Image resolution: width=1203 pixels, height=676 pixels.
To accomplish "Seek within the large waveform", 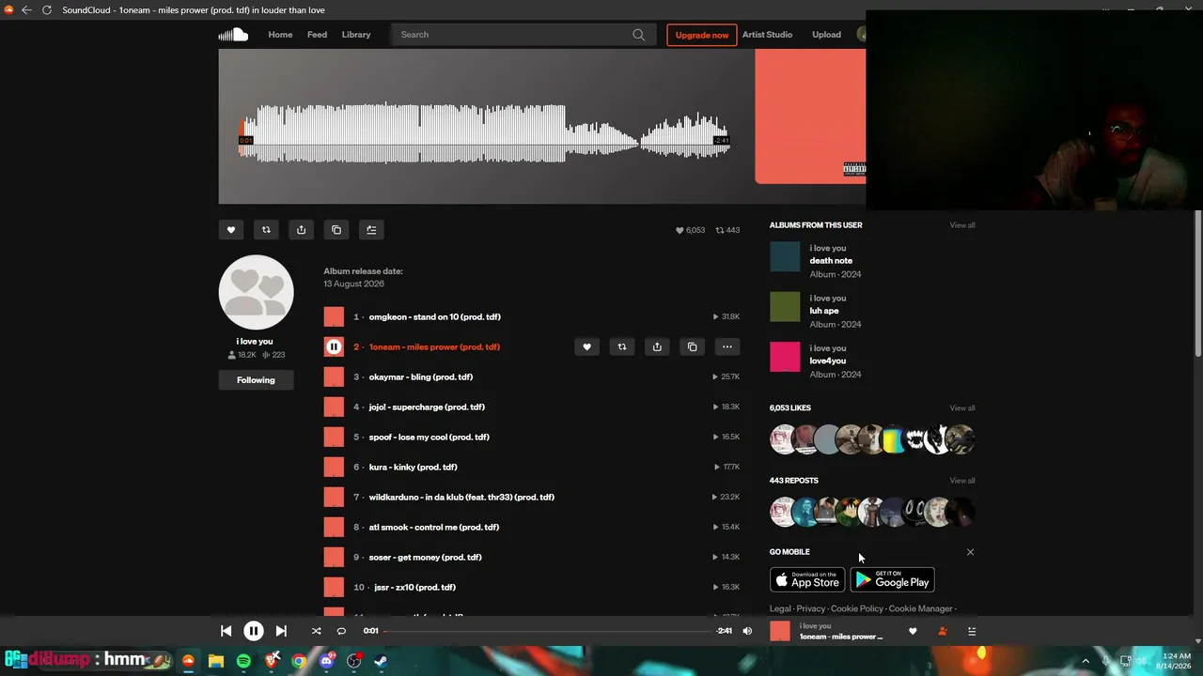I will coord(485,132).
